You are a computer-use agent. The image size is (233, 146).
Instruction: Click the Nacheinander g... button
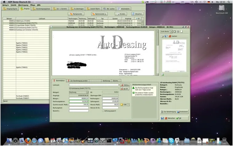click(x=99, y=14)
